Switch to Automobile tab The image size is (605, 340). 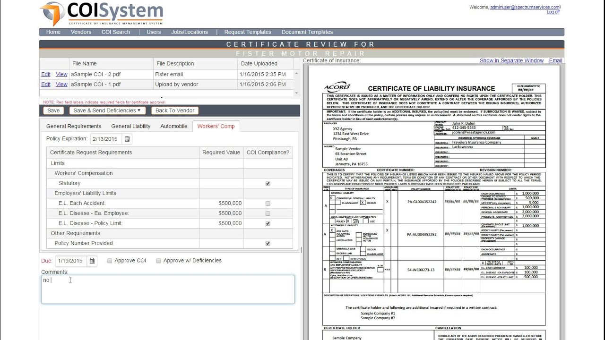(x=174, y=126)
